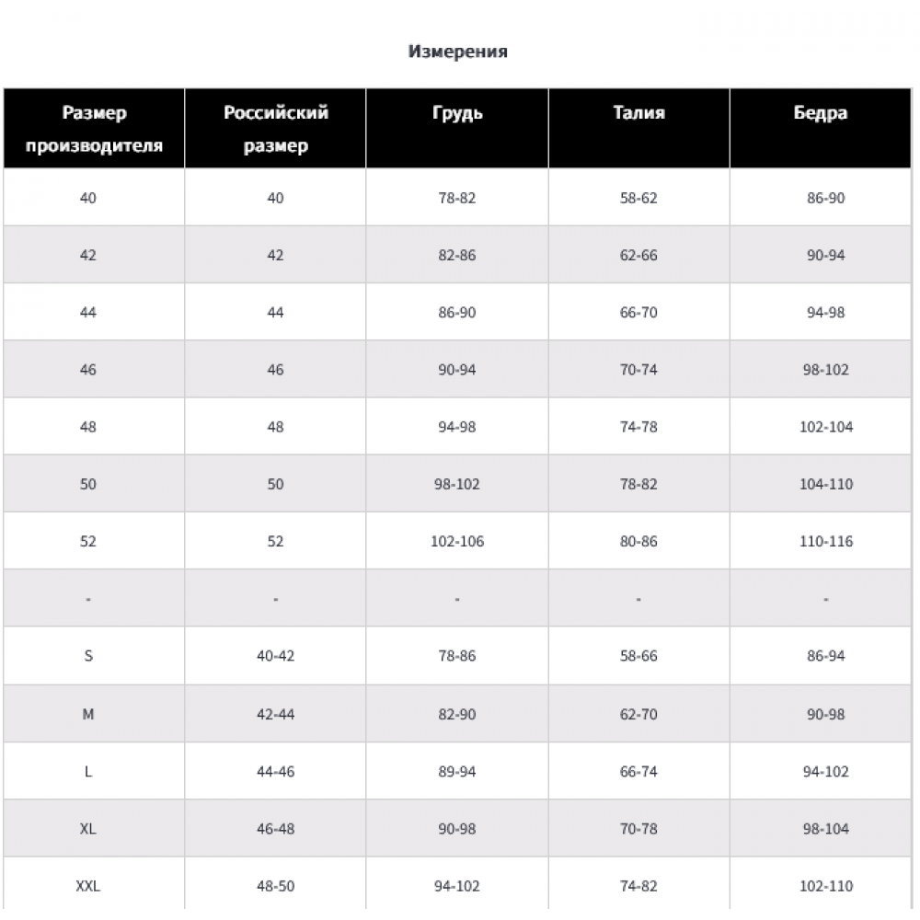Select Russian size 48-50 cell
The image size is (920, 920).
(x=275, y=885)
